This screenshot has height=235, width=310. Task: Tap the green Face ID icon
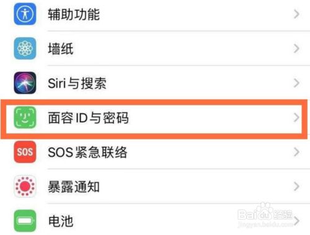click(25, 117)
